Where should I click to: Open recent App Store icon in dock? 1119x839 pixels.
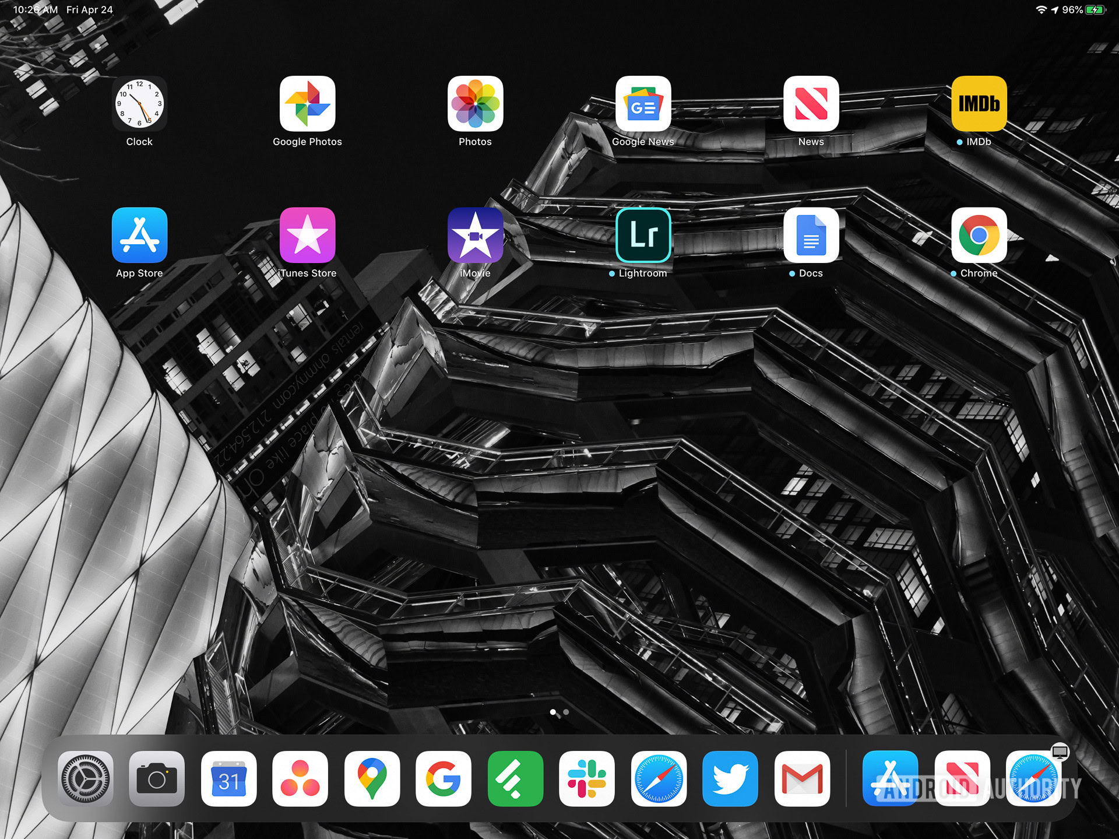coord(890,778)
